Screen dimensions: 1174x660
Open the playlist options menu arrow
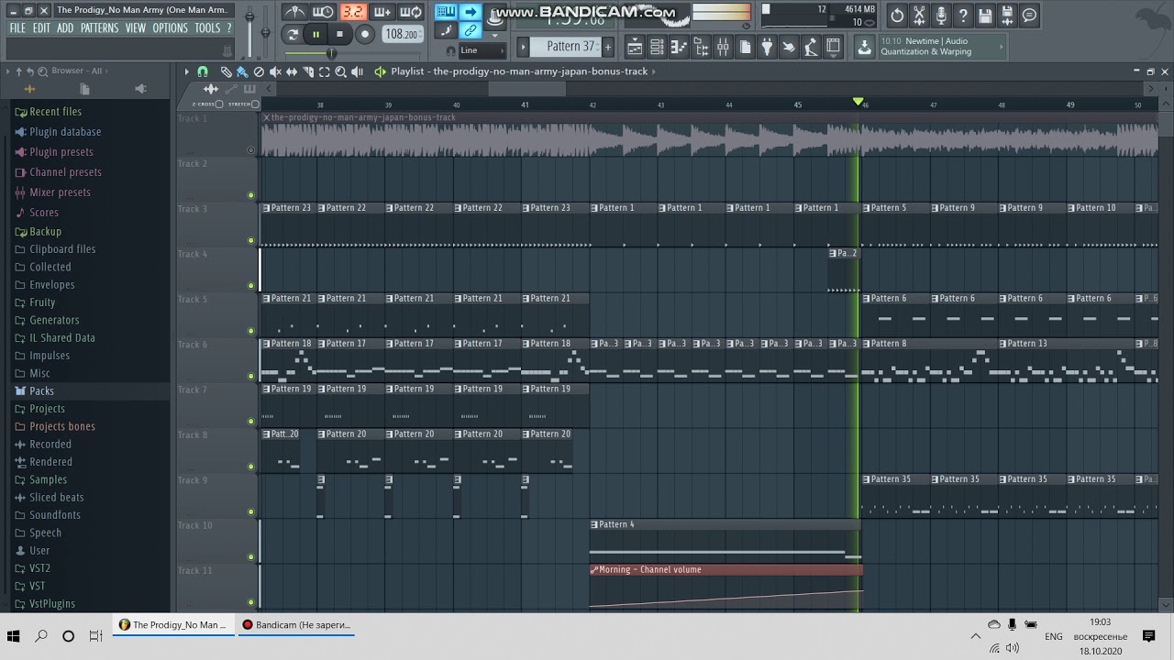click(186, 71)
